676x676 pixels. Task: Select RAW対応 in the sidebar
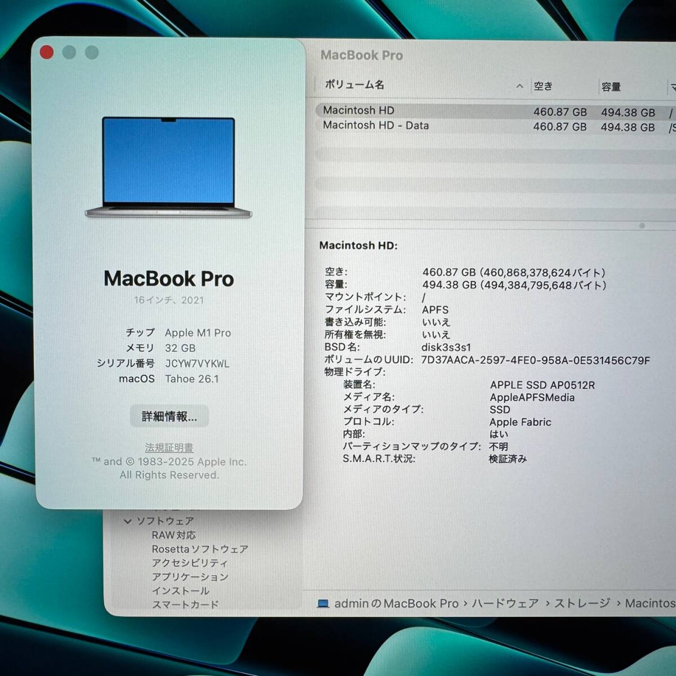(x=174, y=535)
